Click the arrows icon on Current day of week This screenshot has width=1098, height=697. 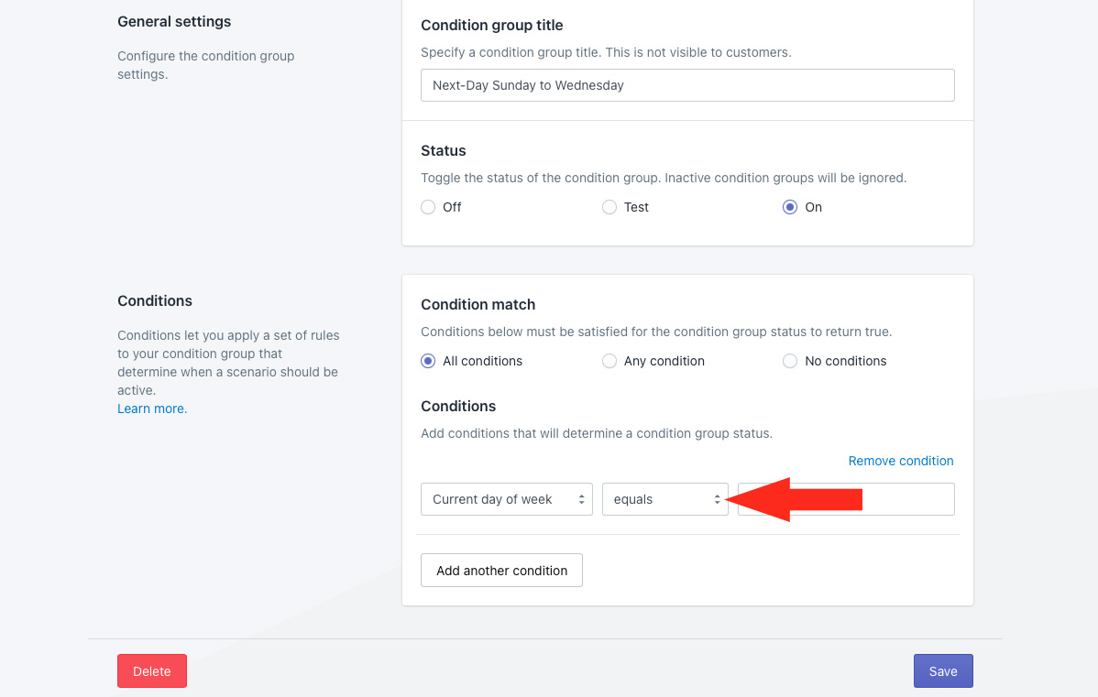[581, 499]
